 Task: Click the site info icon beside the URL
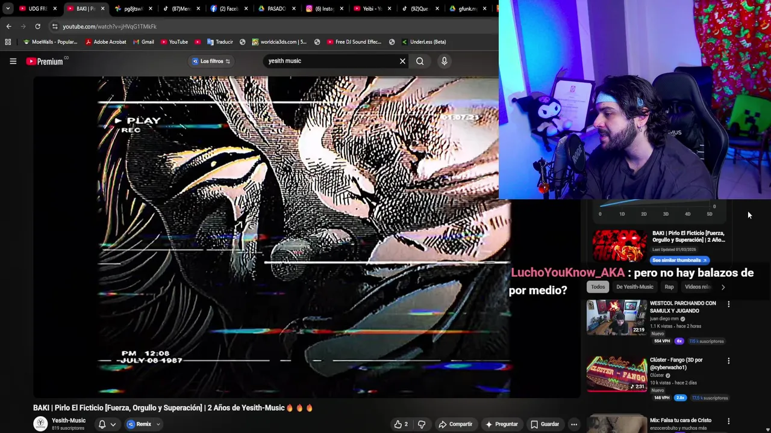click(55, 26)
